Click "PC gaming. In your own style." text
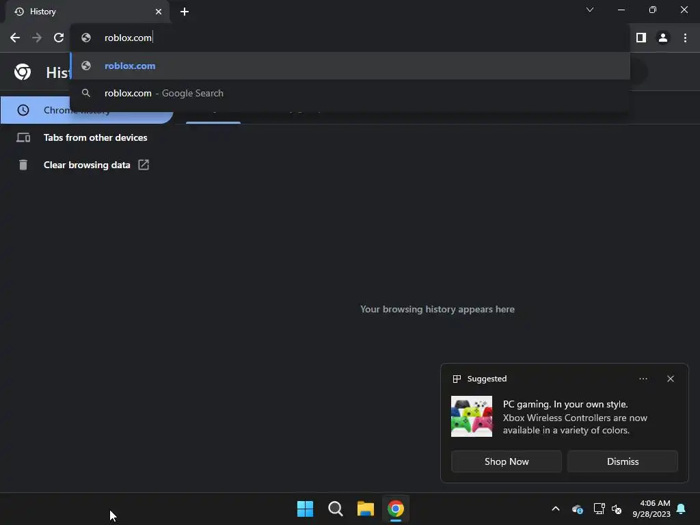The width and height of the screenshot is (700, 525). [565, 405]
